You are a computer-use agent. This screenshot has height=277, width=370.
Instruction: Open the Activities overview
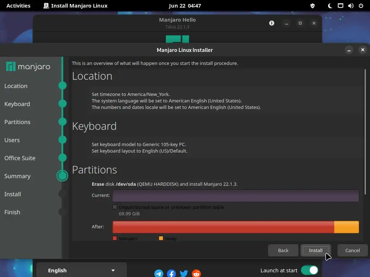[18, 6]
